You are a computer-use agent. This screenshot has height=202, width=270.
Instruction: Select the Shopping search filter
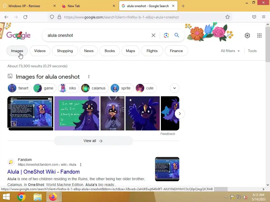coord(65,51)
